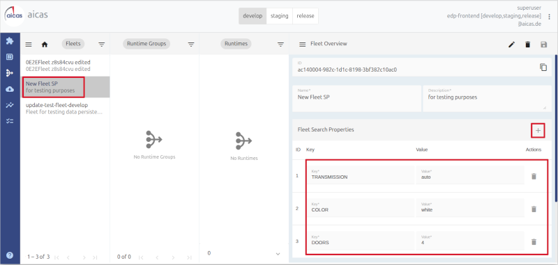The width and height of the screenshot is (558, 265).
Task: Open the analytics chart sidebar icon
Action: click(x=10, y=105)
